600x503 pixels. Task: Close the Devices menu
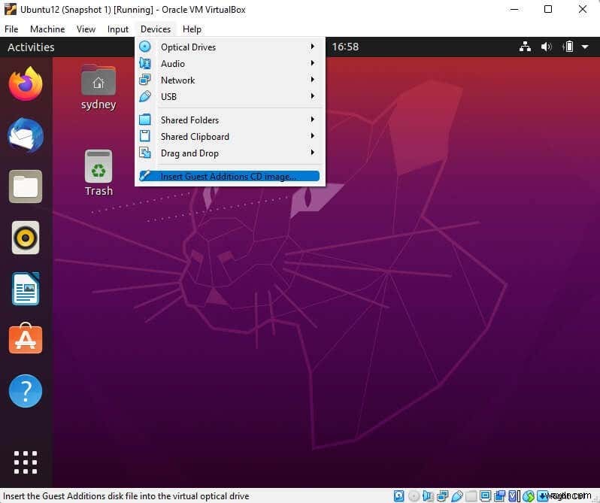click(156, 29)
